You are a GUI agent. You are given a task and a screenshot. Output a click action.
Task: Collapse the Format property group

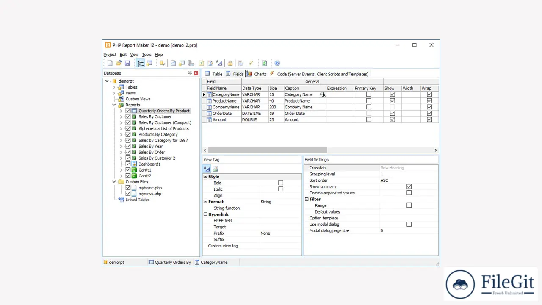pos(205,202)
